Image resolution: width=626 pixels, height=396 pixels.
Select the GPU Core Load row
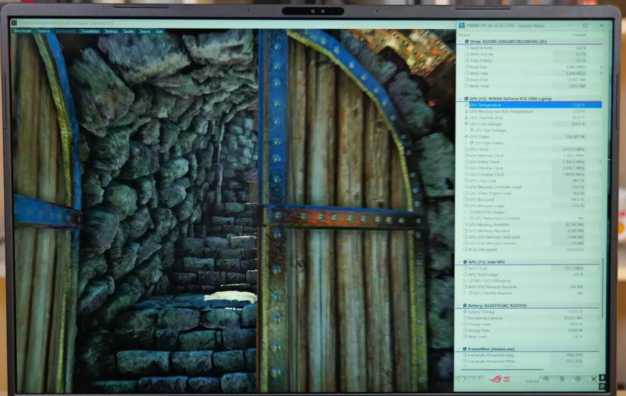pyautogui.click(x=532, y=181)
